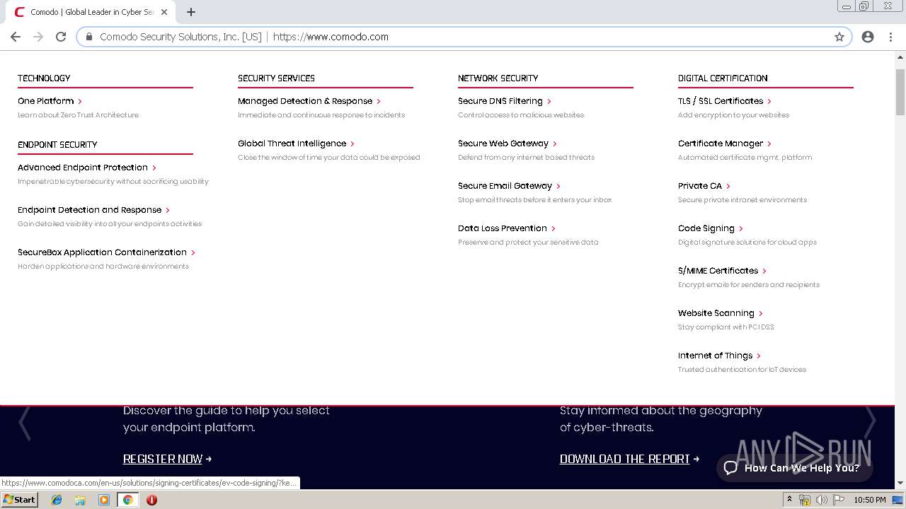Open Code Signing

coord(706,228)
